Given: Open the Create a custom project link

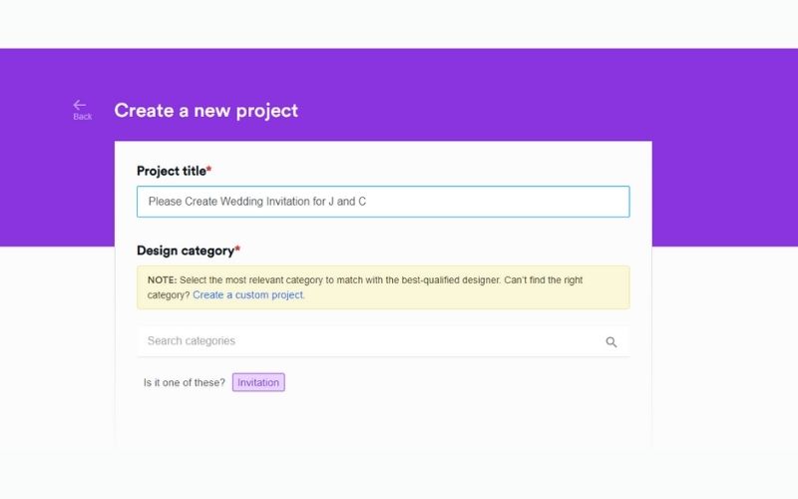Looking at the screenshot, I should click(x=248, y=295).
